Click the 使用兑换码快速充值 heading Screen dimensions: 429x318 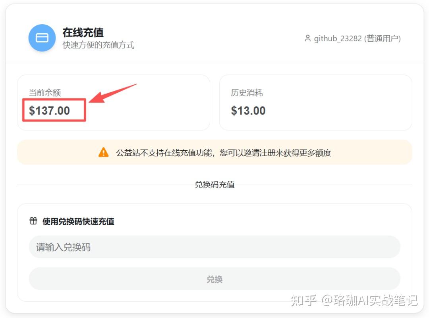pos(78,221)
